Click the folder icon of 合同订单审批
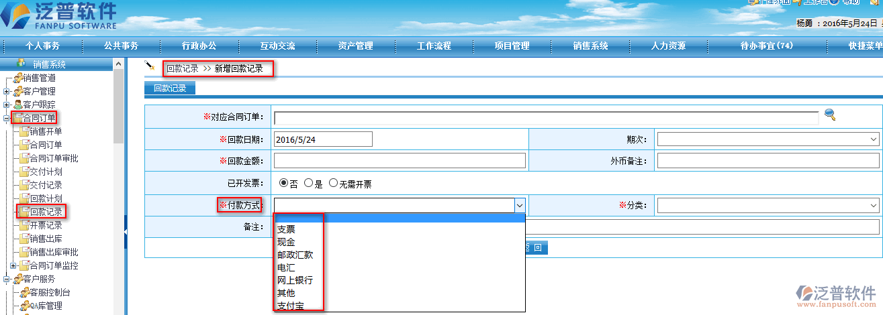The image size is (883, 315). coord(24,158)
